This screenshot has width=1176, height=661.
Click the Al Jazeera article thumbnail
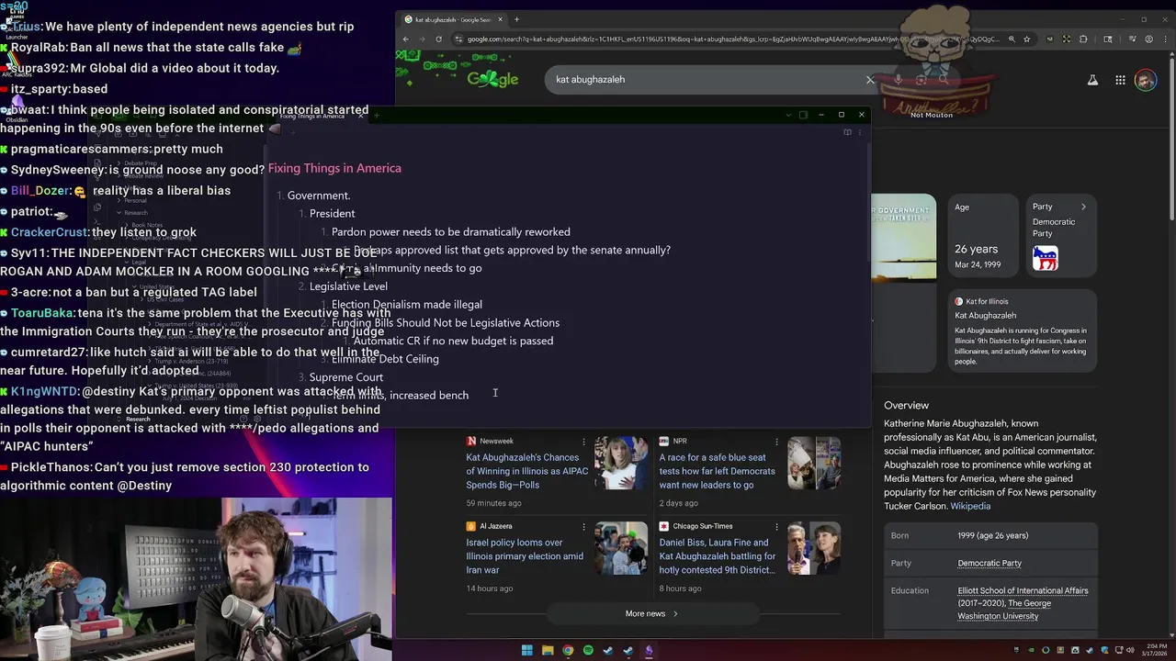point(620,548)
